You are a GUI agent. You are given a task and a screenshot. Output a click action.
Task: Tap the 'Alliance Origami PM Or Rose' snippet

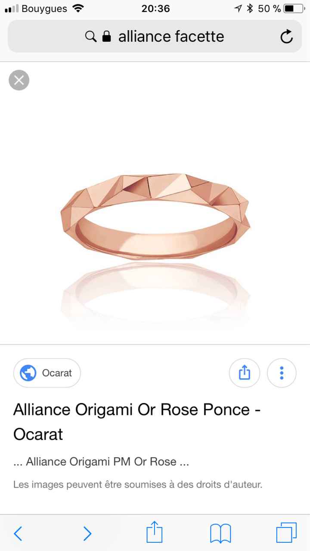point(101,462)
